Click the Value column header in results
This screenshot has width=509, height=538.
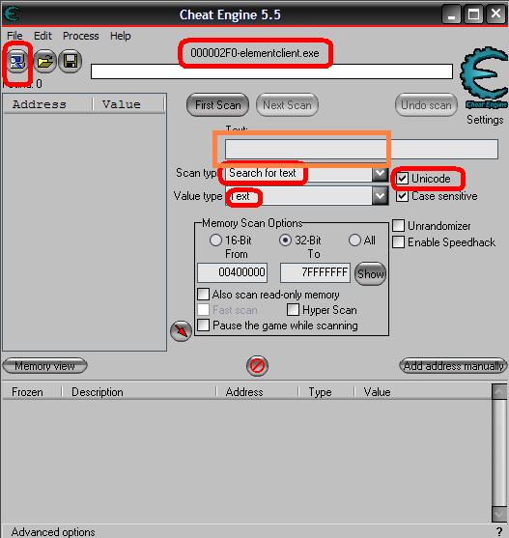(x=128, y=104)
